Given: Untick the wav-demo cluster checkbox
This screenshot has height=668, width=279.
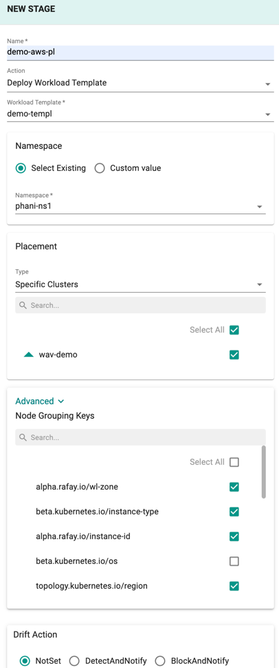Looking at the screenshot, I should click(x=234, y=355).
